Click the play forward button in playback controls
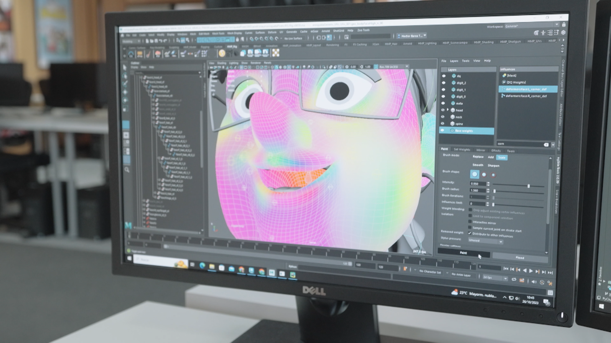This screenshot has height=343, width=611. click(x=531, y=271)
